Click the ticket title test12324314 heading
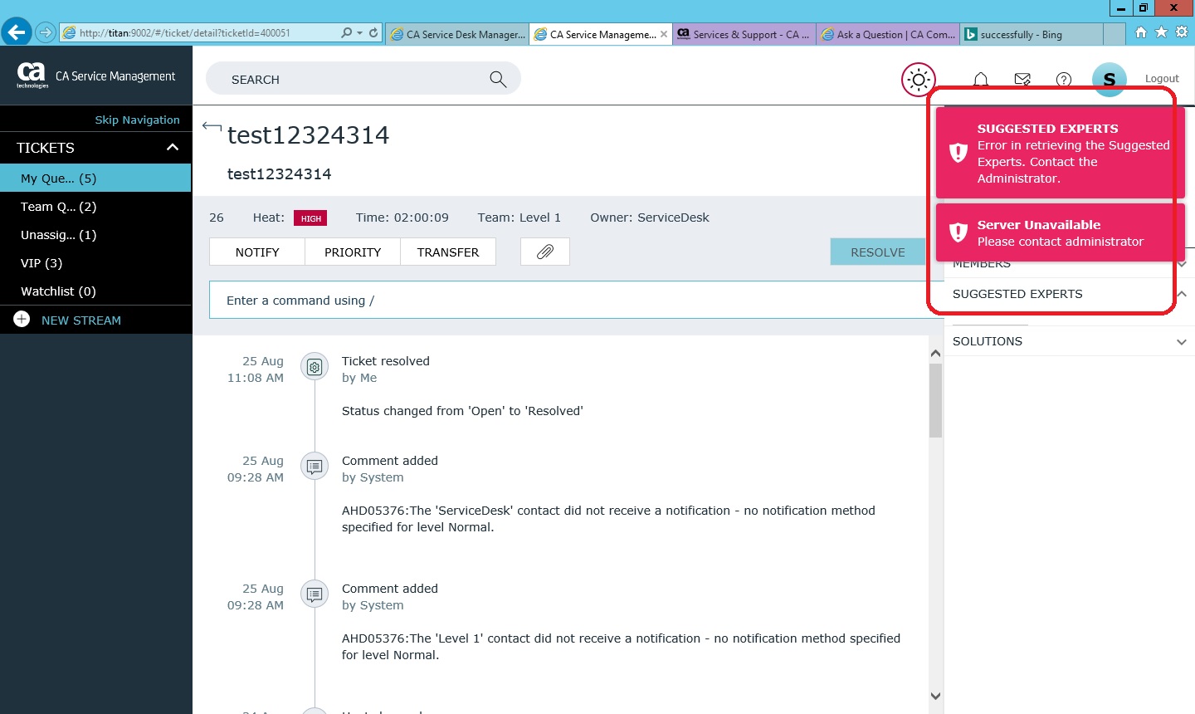Image resolution: width=1195 pixels, height=714 pixels. pos(308,135)
